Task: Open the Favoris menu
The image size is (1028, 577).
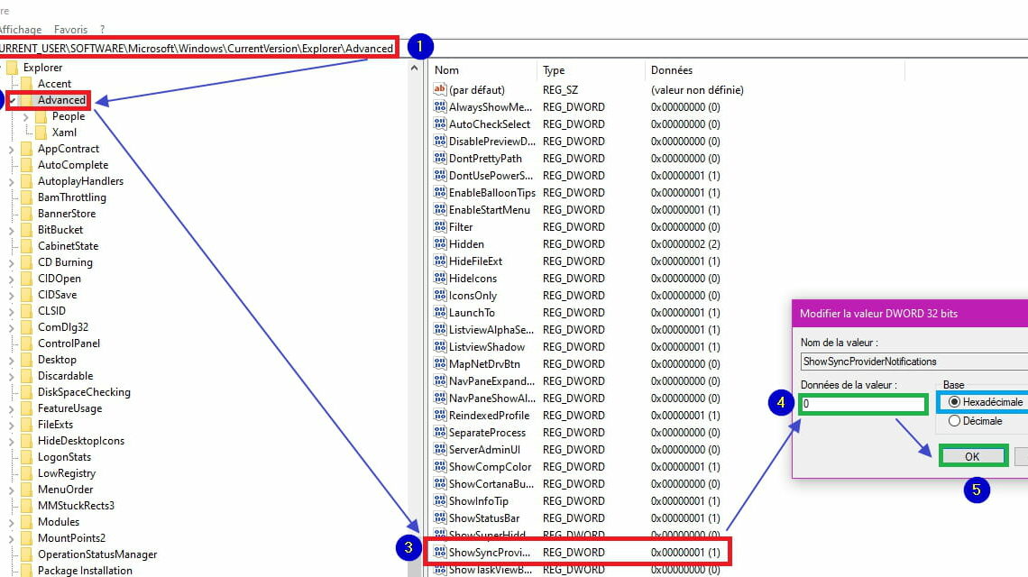Action: pyautogui.click(x=70, y=29)
